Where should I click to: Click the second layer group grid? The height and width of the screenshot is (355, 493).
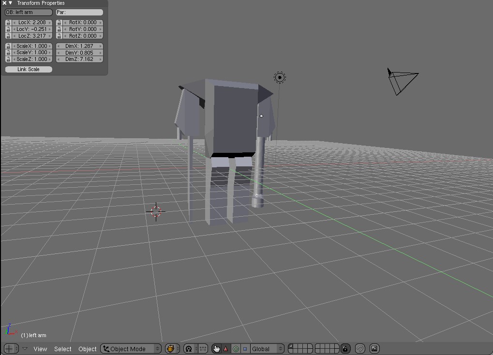[328, 349]
